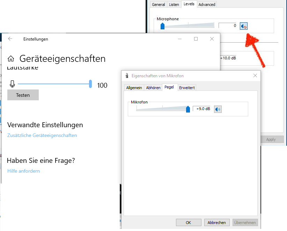Screen dimensions: 287x231
Task: Open the General tab
Action: point(158,4)
